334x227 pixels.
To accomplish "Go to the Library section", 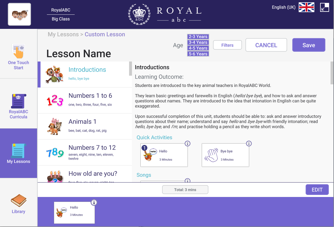I will click(x=19, y=202).
